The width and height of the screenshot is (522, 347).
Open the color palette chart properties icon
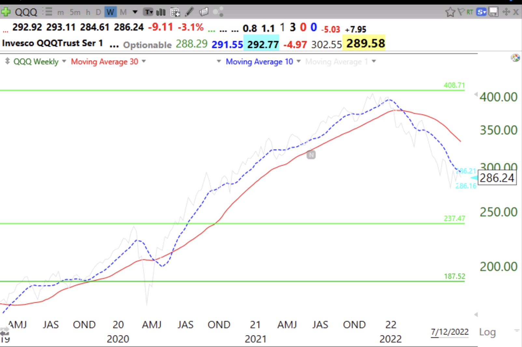[x=515, y=58]
